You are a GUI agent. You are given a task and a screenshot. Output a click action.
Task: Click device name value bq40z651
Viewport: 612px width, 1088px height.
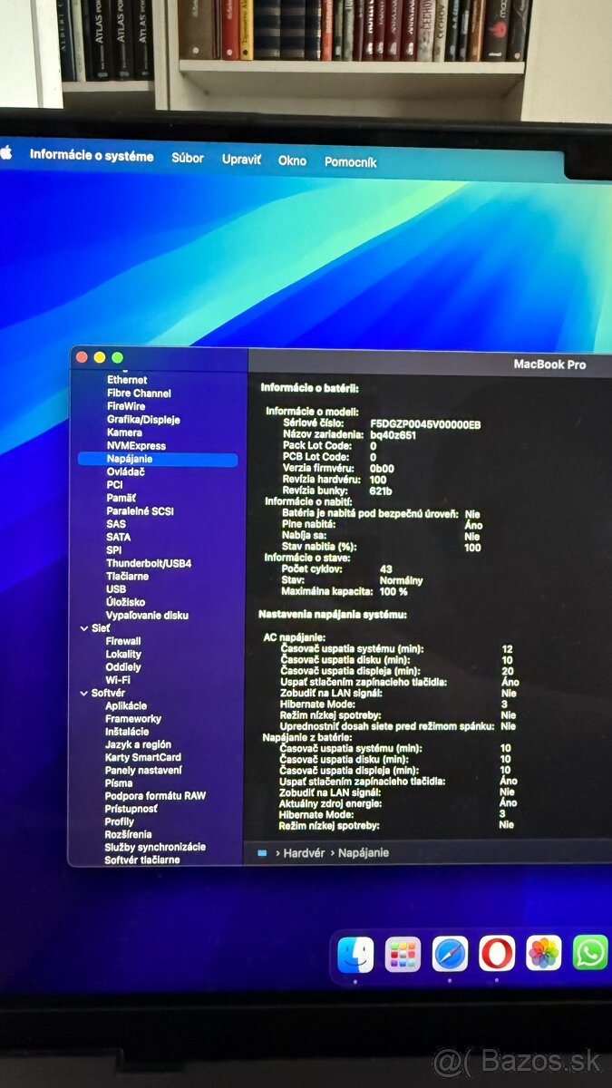click(393, 435)
